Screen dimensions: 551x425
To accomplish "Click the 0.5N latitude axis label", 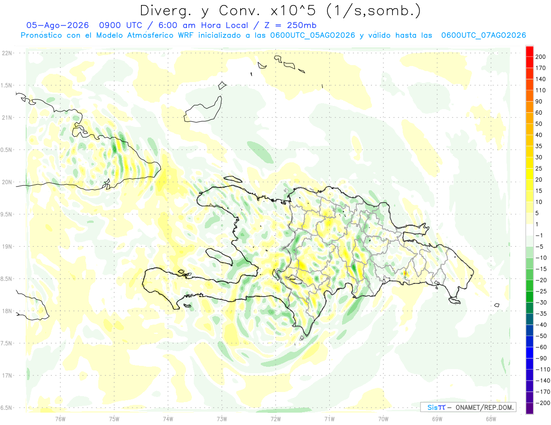I will (6, 150).
